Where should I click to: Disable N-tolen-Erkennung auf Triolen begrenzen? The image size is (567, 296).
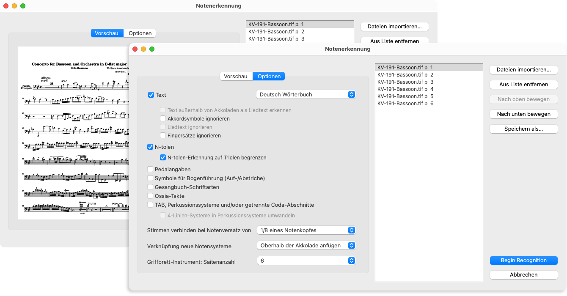pyautogui.click(x=163, y=158)
